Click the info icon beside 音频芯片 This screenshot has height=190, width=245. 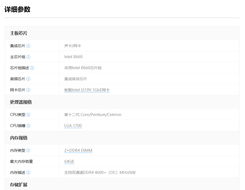(28, 79)
